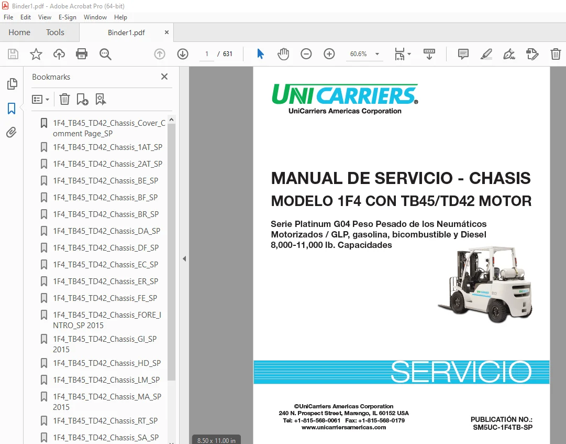Click the bookmarks panel vertical scrollbar
Screen dimensions: 566x444
(171, 253)
